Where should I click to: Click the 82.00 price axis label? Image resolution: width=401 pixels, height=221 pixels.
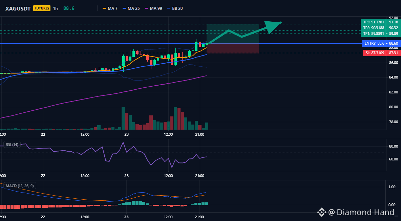(393, 92)
